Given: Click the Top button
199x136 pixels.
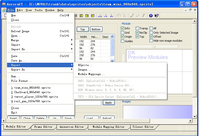Looking at the screenshot, I should (x=83, y=29).
